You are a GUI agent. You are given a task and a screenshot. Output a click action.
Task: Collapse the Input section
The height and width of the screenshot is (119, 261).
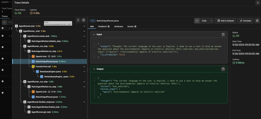(x=94, y=34)
